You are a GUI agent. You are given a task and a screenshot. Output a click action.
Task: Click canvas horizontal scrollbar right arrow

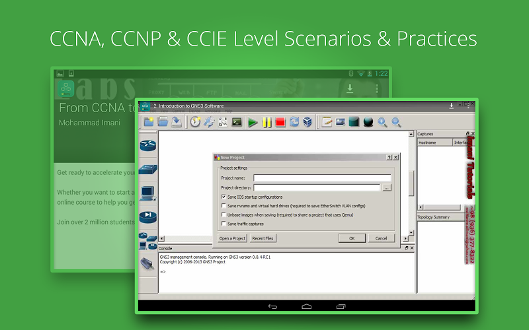405,238
